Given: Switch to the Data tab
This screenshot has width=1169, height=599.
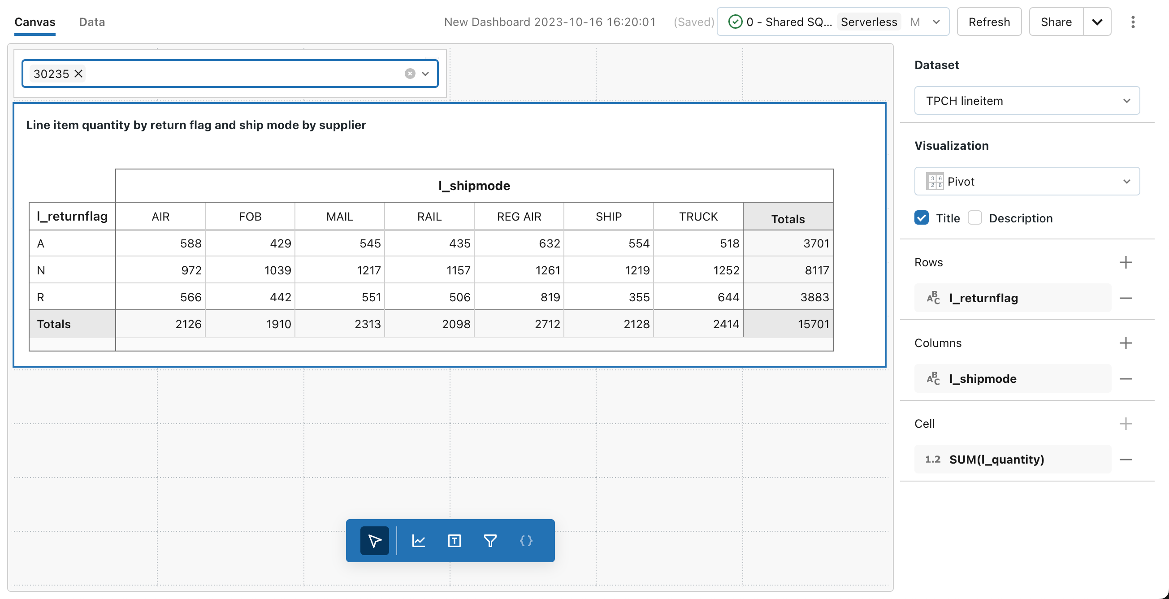Looking at the screenshot, I should (91, 22).
